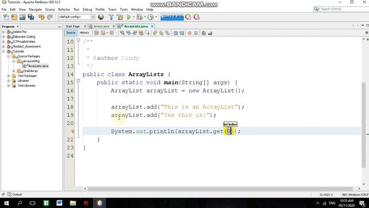Image resolution: width=369 pixels, height=208 pixels.
Task: Open Debug Project dropdown arrow
Action: tap(145, 17)
